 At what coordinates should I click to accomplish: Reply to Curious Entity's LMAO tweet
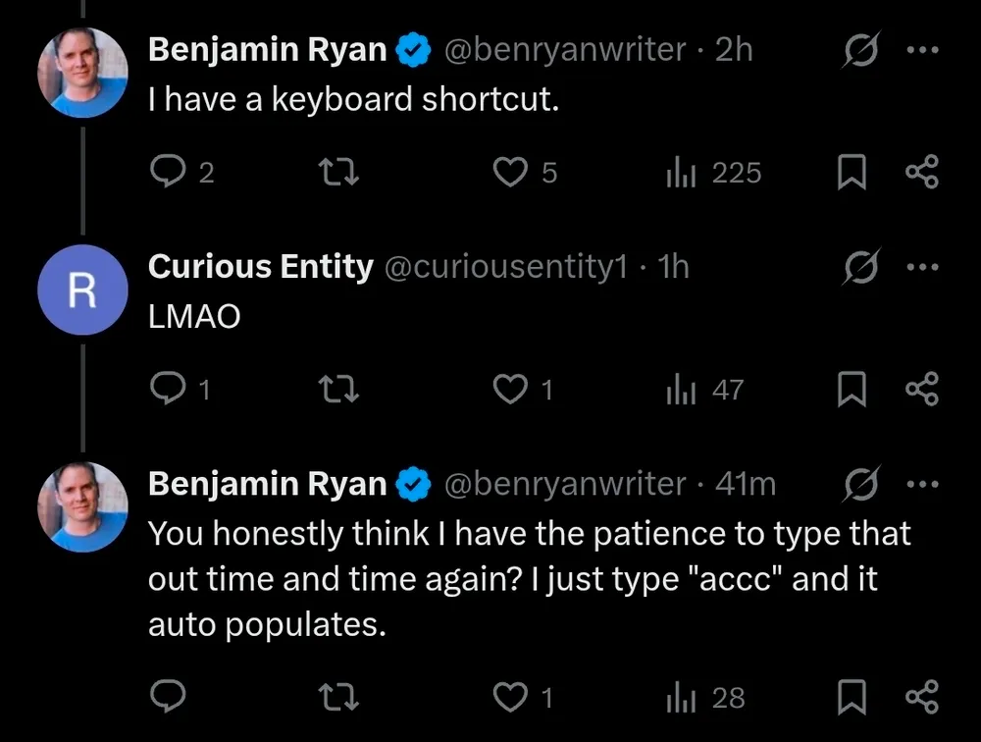pos(168,391)
